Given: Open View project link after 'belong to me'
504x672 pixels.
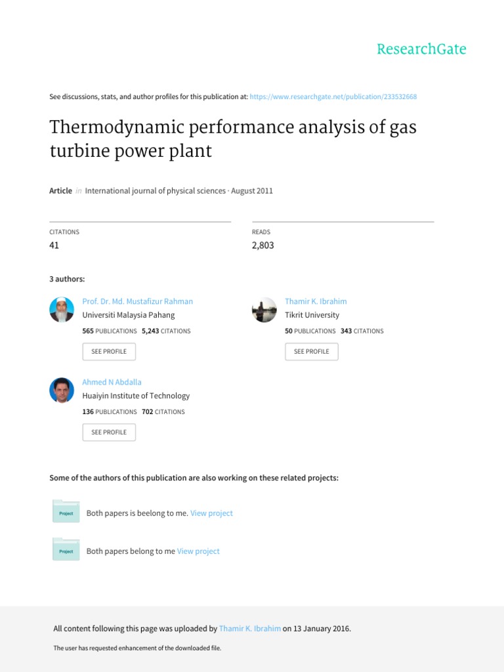Looking at the screenshot, I should 198,551.
